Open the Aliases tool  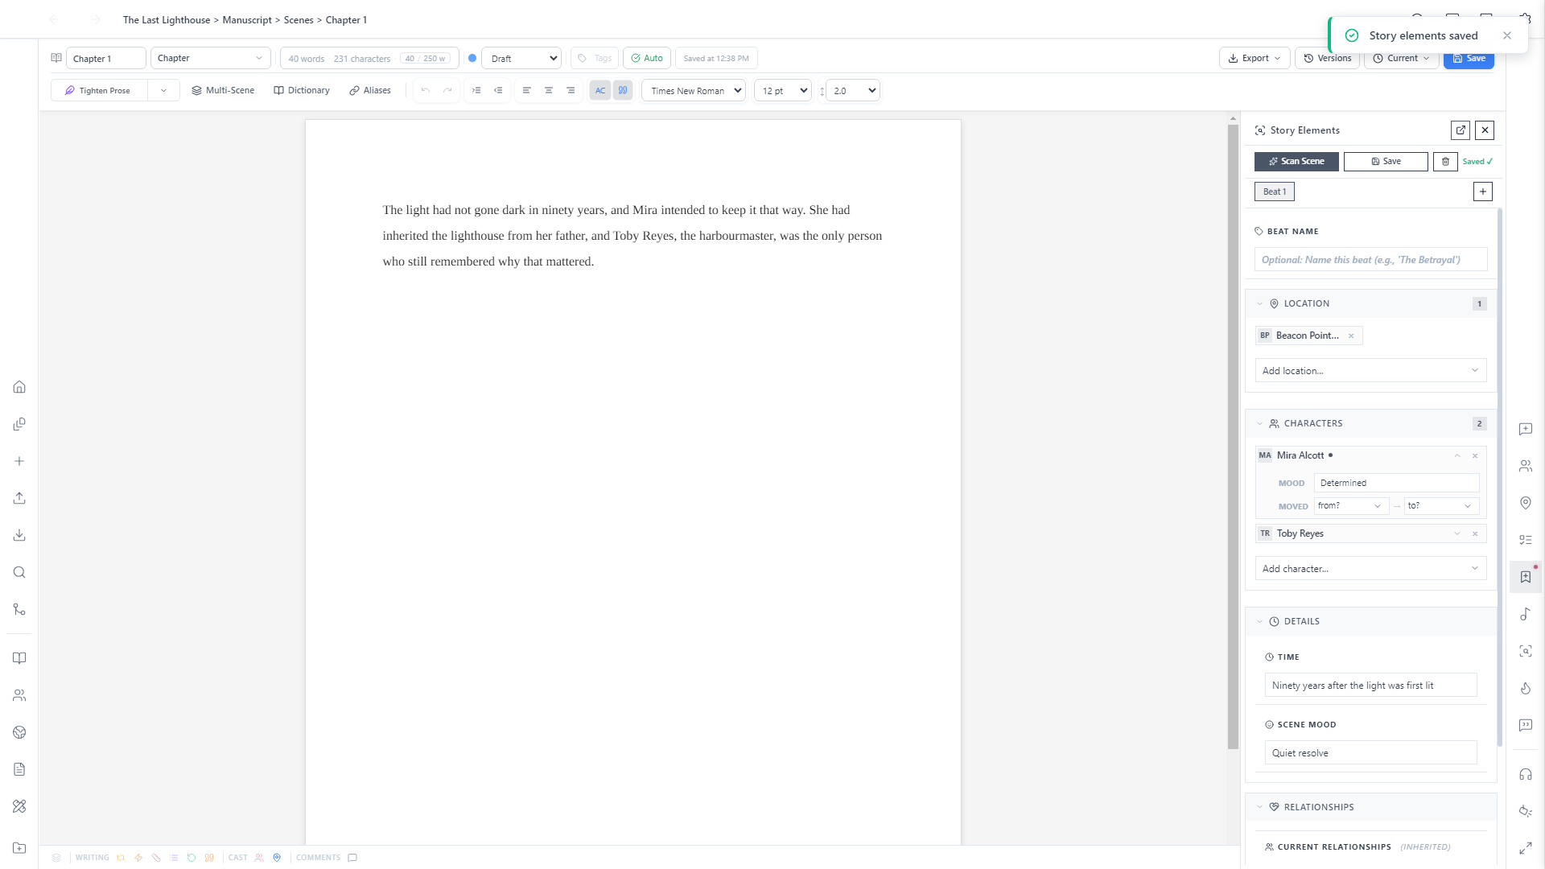370,90
